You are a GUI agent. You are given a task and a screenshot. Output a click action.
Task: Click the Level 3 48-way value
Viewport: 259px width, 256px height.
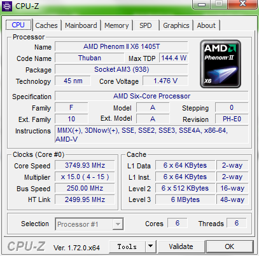pos(232,199)
